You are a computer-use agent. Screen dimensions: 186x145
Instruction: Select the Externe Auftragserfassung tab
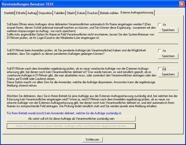point(137,13)
